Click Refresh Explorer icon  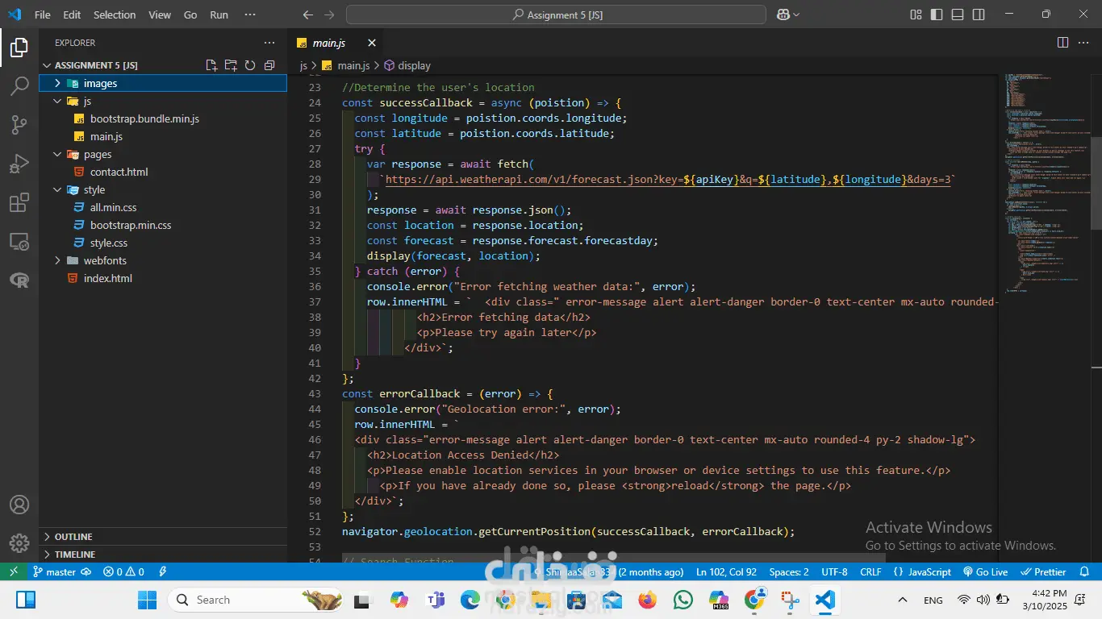coord(250,65)
